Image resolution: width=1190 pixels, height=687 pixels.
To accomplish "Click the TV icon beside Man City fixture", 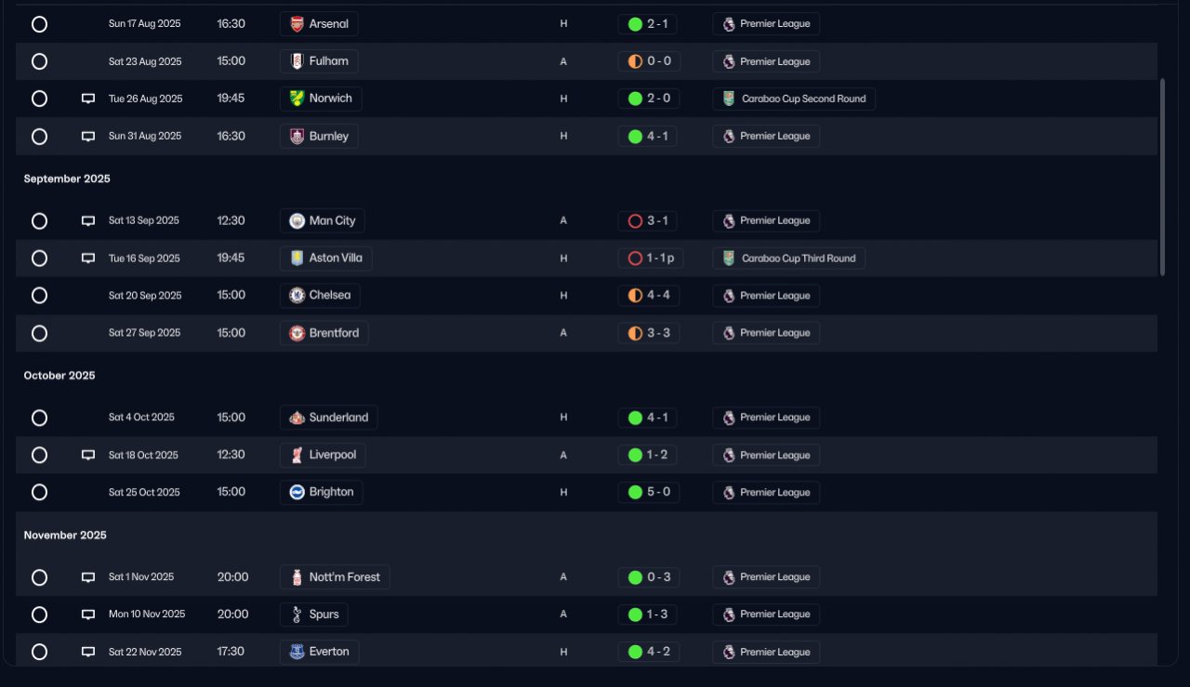I will coord(88,221).
